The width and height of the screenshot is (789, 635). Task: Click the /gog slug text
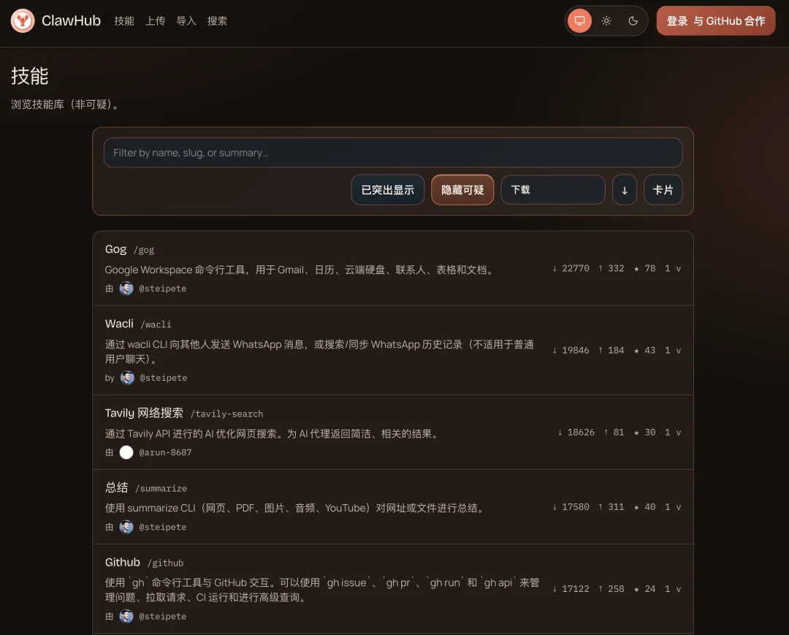tap(144, 250)
